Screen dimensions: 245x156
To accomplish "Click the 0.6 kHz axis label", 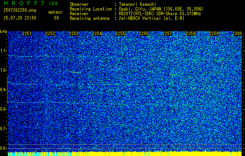I will (3, 148).
